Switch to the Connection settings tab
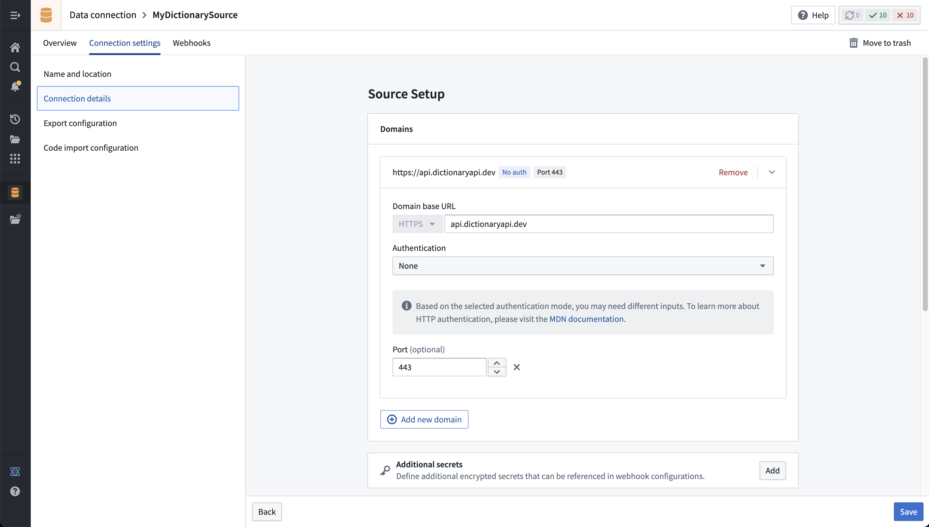Image resolution: width=929 pixels, height=527 pixels. click(125, 43)
